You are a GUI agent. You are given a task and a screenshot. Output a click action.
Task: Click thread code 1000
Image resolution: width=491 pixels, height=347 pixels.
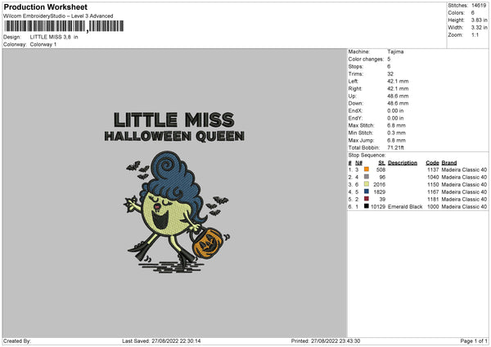tap(433, 207)
